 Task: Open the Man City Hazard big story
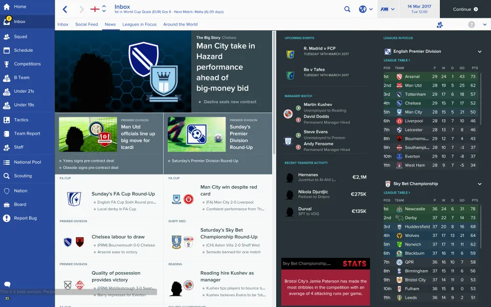[226, 67]
